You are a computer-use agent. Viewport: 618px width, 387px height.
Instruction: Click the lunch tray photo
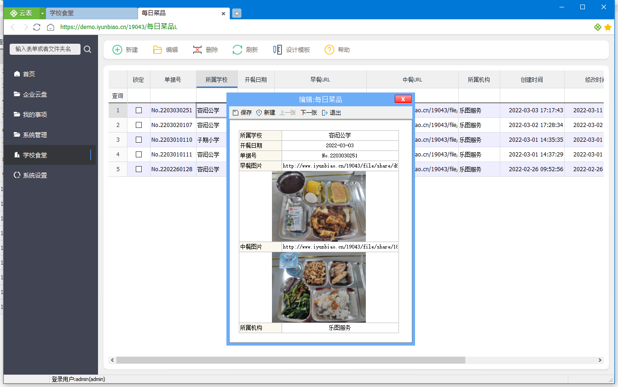pos(319,287)
